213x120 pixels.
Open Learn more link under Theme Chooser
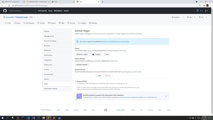coord(114,61)
